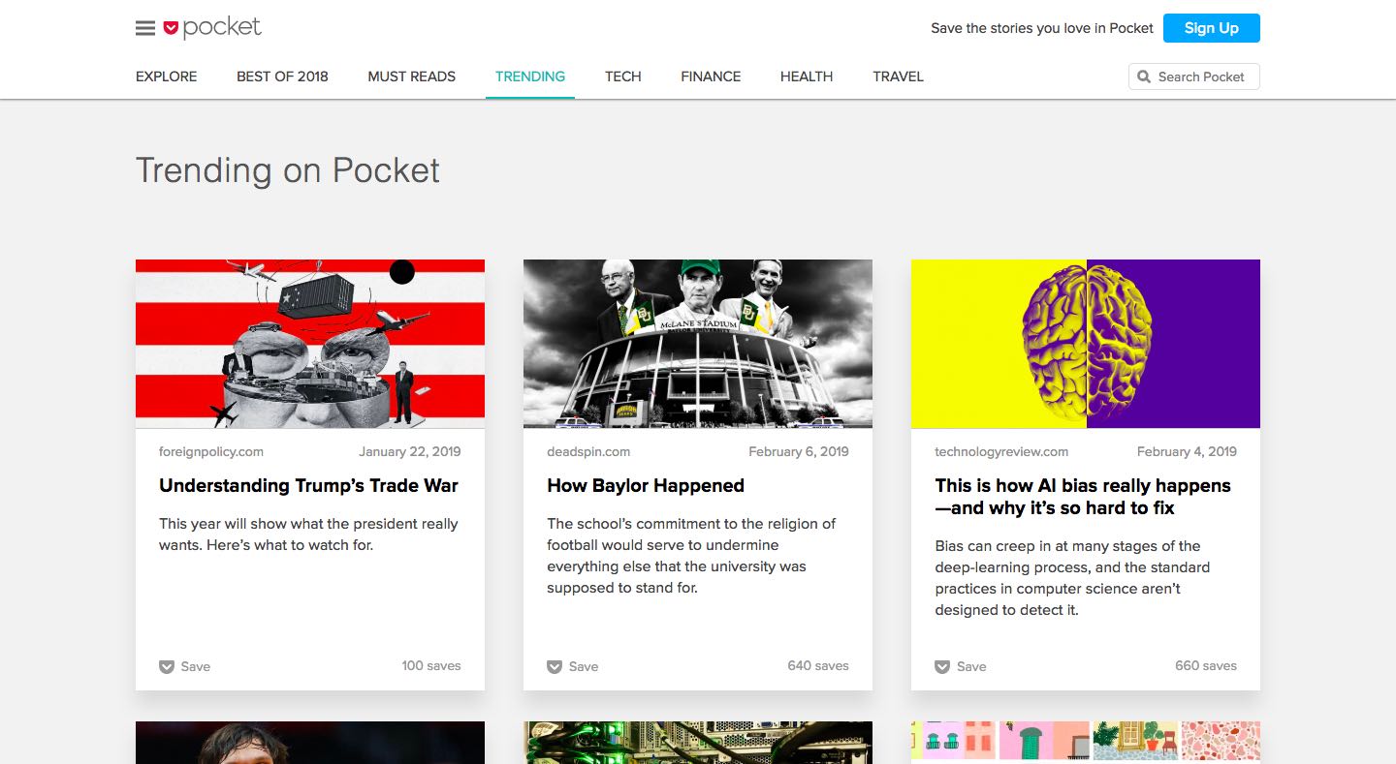This screenshot has height=764, width=1396.
Task: Save the Trump's Trade War article
Action: click(x=184, y=666)
